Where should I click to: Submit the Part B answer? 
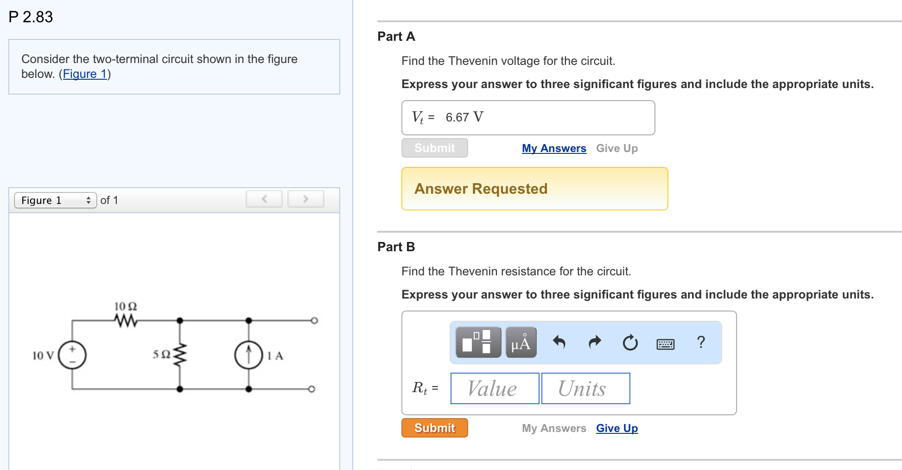point(434,428)
